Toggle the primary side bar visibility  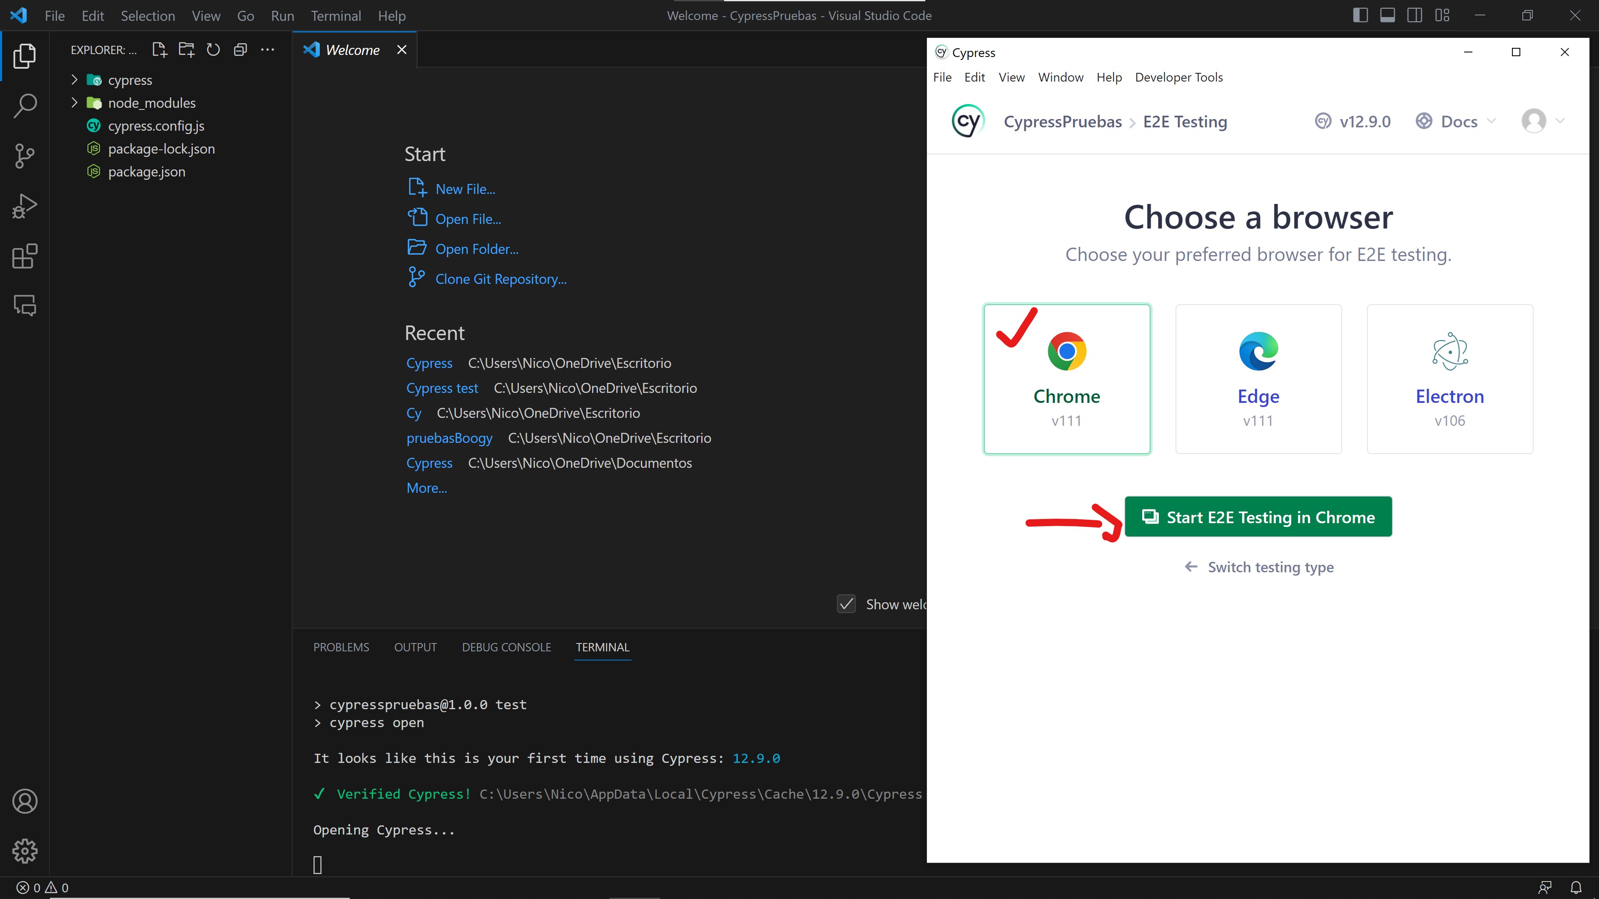click(1360, 15)
